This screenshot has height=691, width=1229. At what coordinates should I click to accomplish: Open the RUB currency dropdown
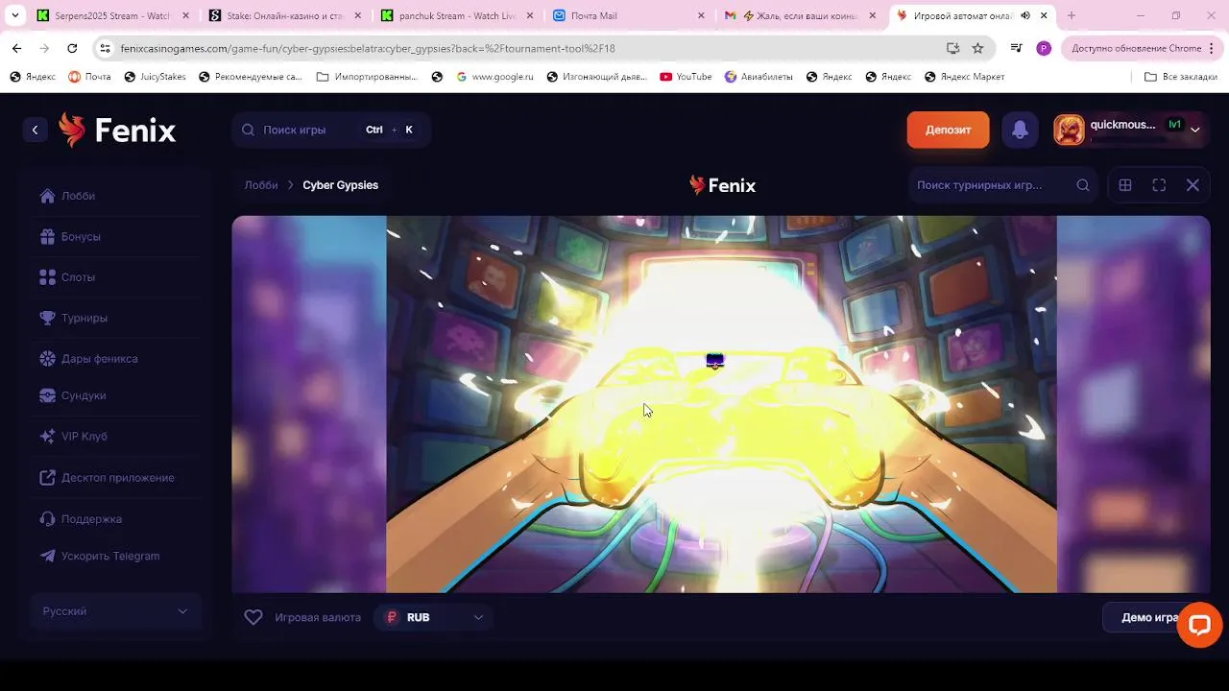coord(433,617)
